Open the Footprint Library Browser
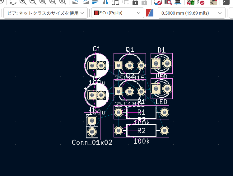The width and height of the screenshot is (233, 176). [168, 2]
